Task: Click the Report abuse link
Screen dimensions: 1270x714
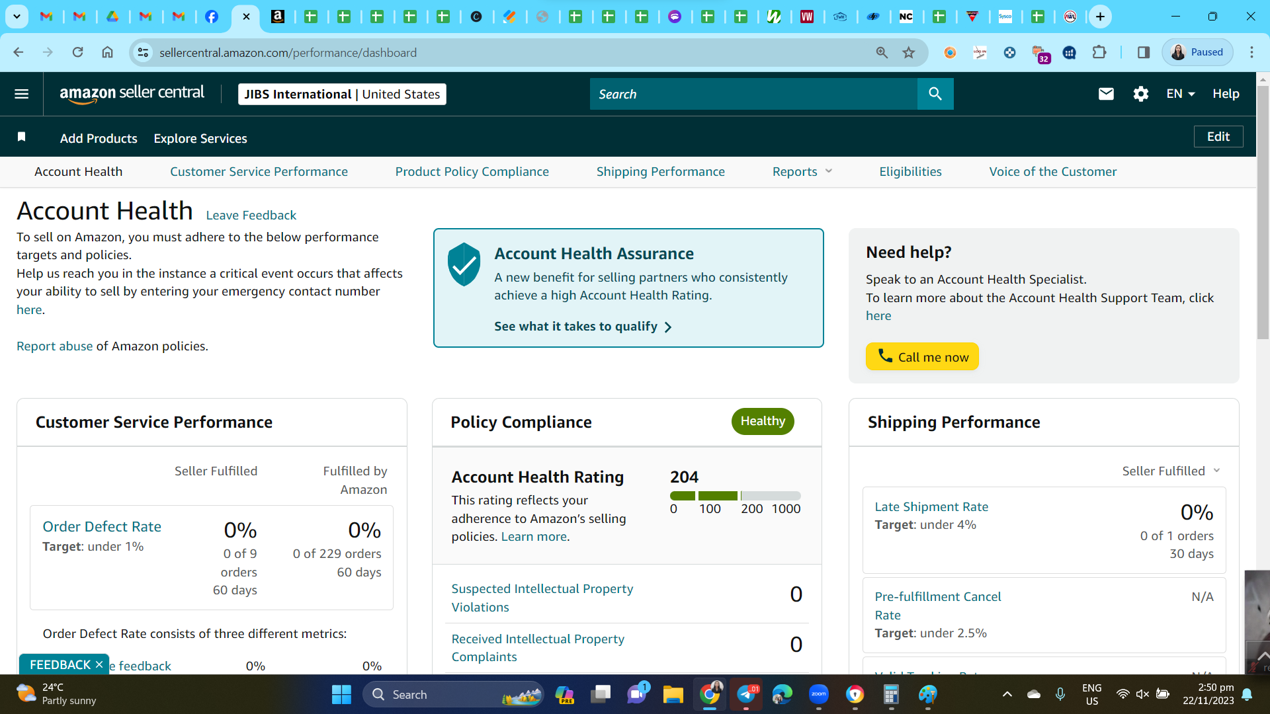Action: (54, 346)
